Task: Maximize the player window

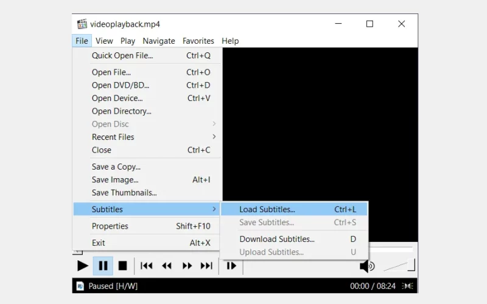Action: coord(370,24)
